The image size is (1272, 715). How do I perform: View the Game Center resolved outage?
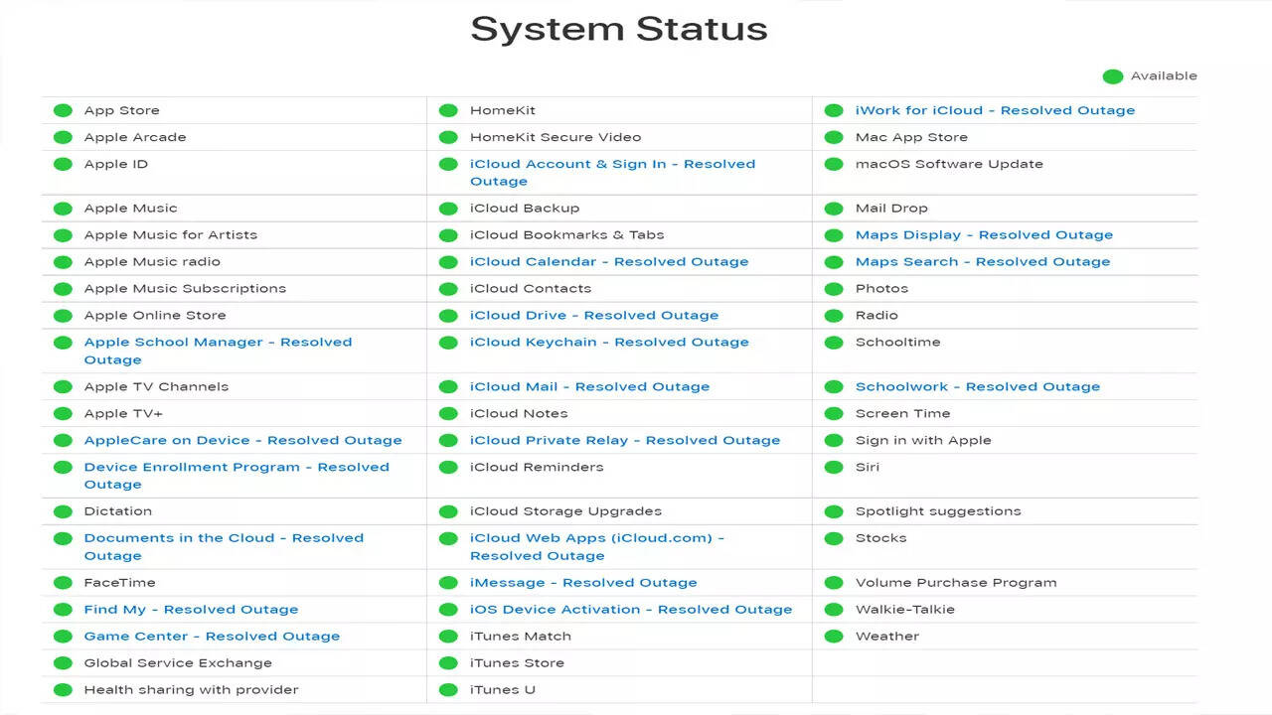(212, 637)
